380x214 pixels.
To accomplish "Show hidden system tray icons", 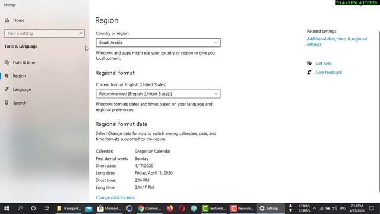I will point(314,209).
